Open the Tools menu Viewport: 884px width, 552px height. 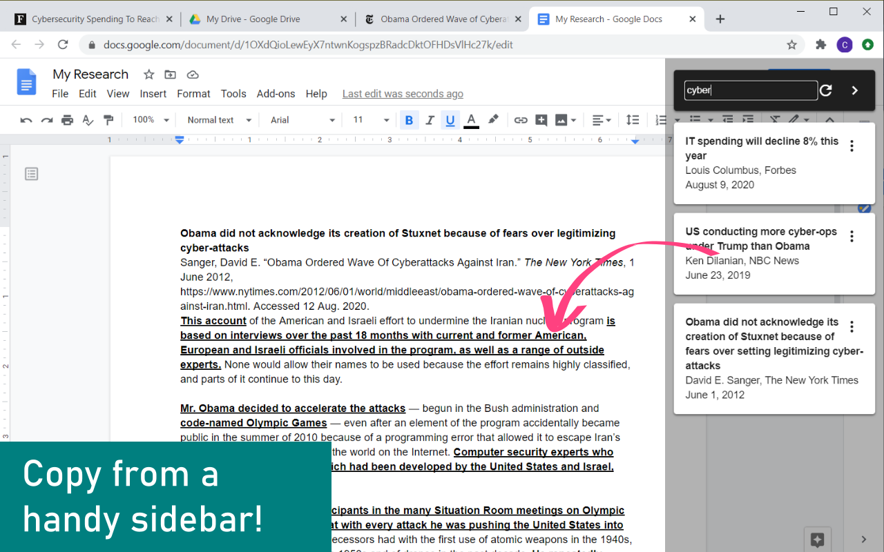pos(233,94)
